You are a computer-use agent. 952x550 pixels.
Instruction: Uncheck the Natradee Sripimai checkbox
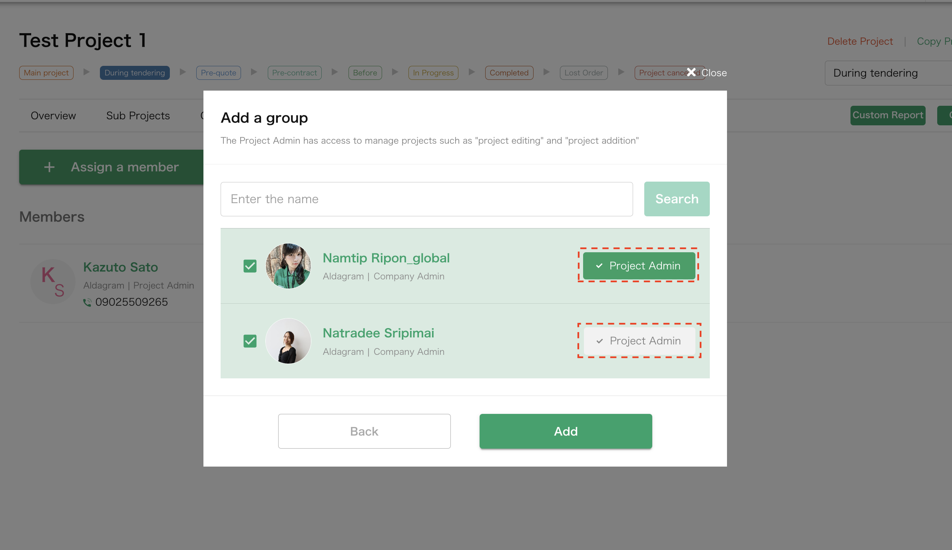[x=250, y=341]
